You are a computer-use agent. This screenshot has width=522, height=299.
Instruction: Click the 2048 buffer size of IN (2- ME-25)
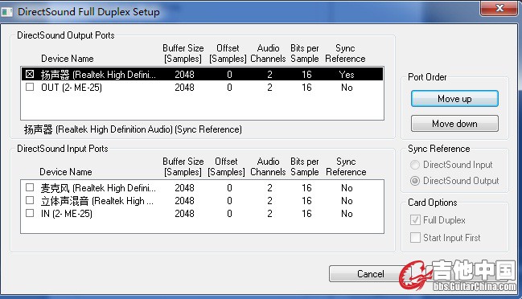pos(184,214)
